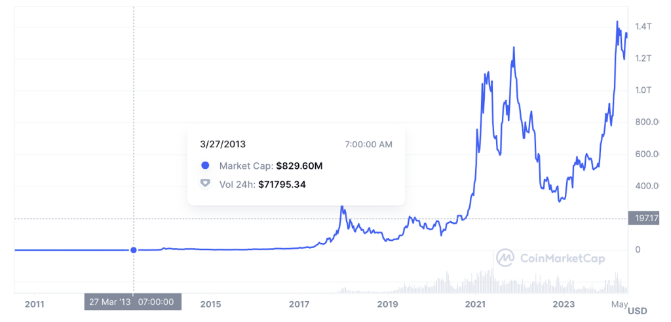Select the 2021 x-axis label
Image resolution: width=671 pixels, height=322 pixels.
(476, 304)
